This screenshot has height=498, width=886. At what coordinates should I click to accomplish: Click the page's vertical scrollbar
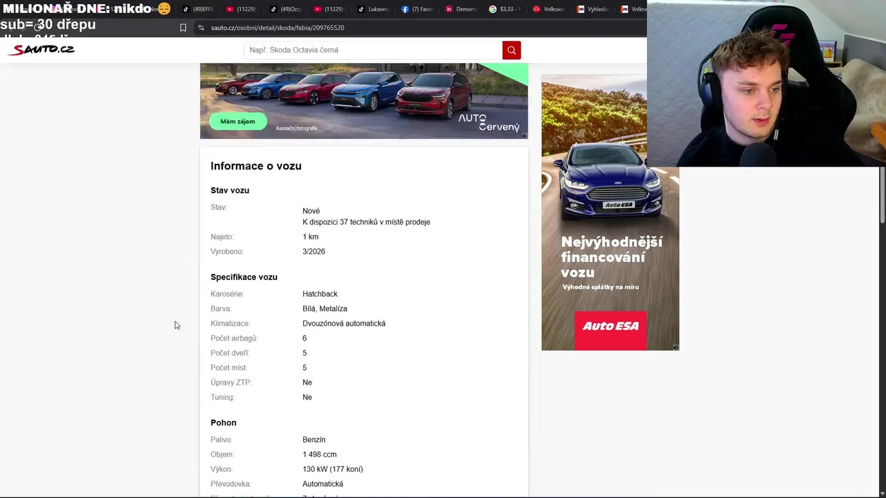(883, 194)
